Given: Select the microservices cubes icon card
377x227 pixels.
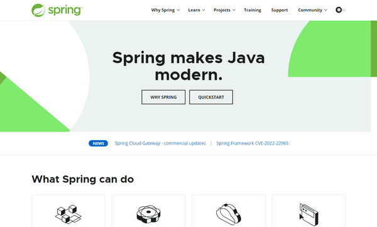Looking at the screenshot, I should (68, 211).
